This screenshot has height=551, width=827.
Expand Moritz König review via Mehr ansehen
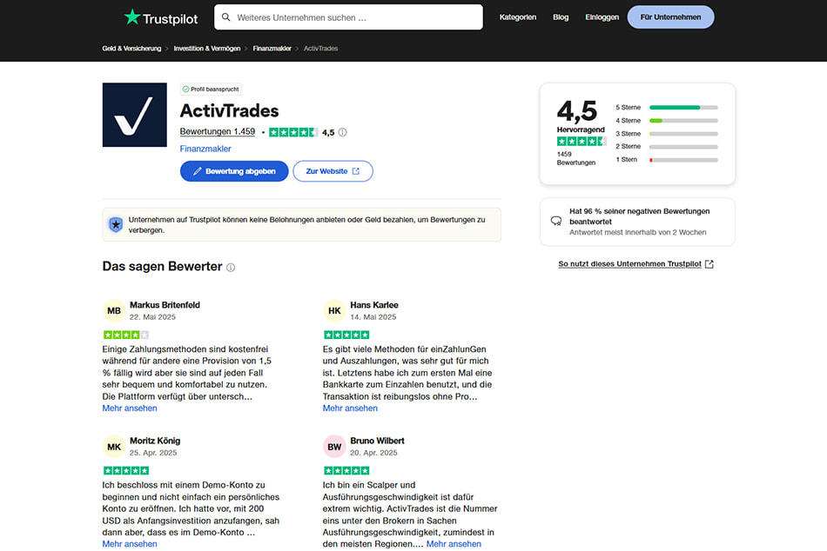tap(130, 544)
